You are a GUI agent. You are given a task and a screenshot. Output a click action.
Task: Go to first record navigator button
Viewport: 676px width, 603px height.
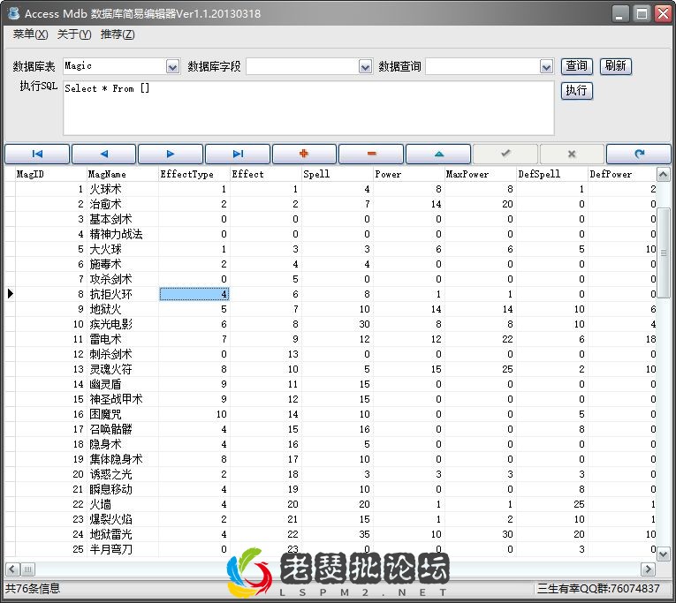click(37, 154)
